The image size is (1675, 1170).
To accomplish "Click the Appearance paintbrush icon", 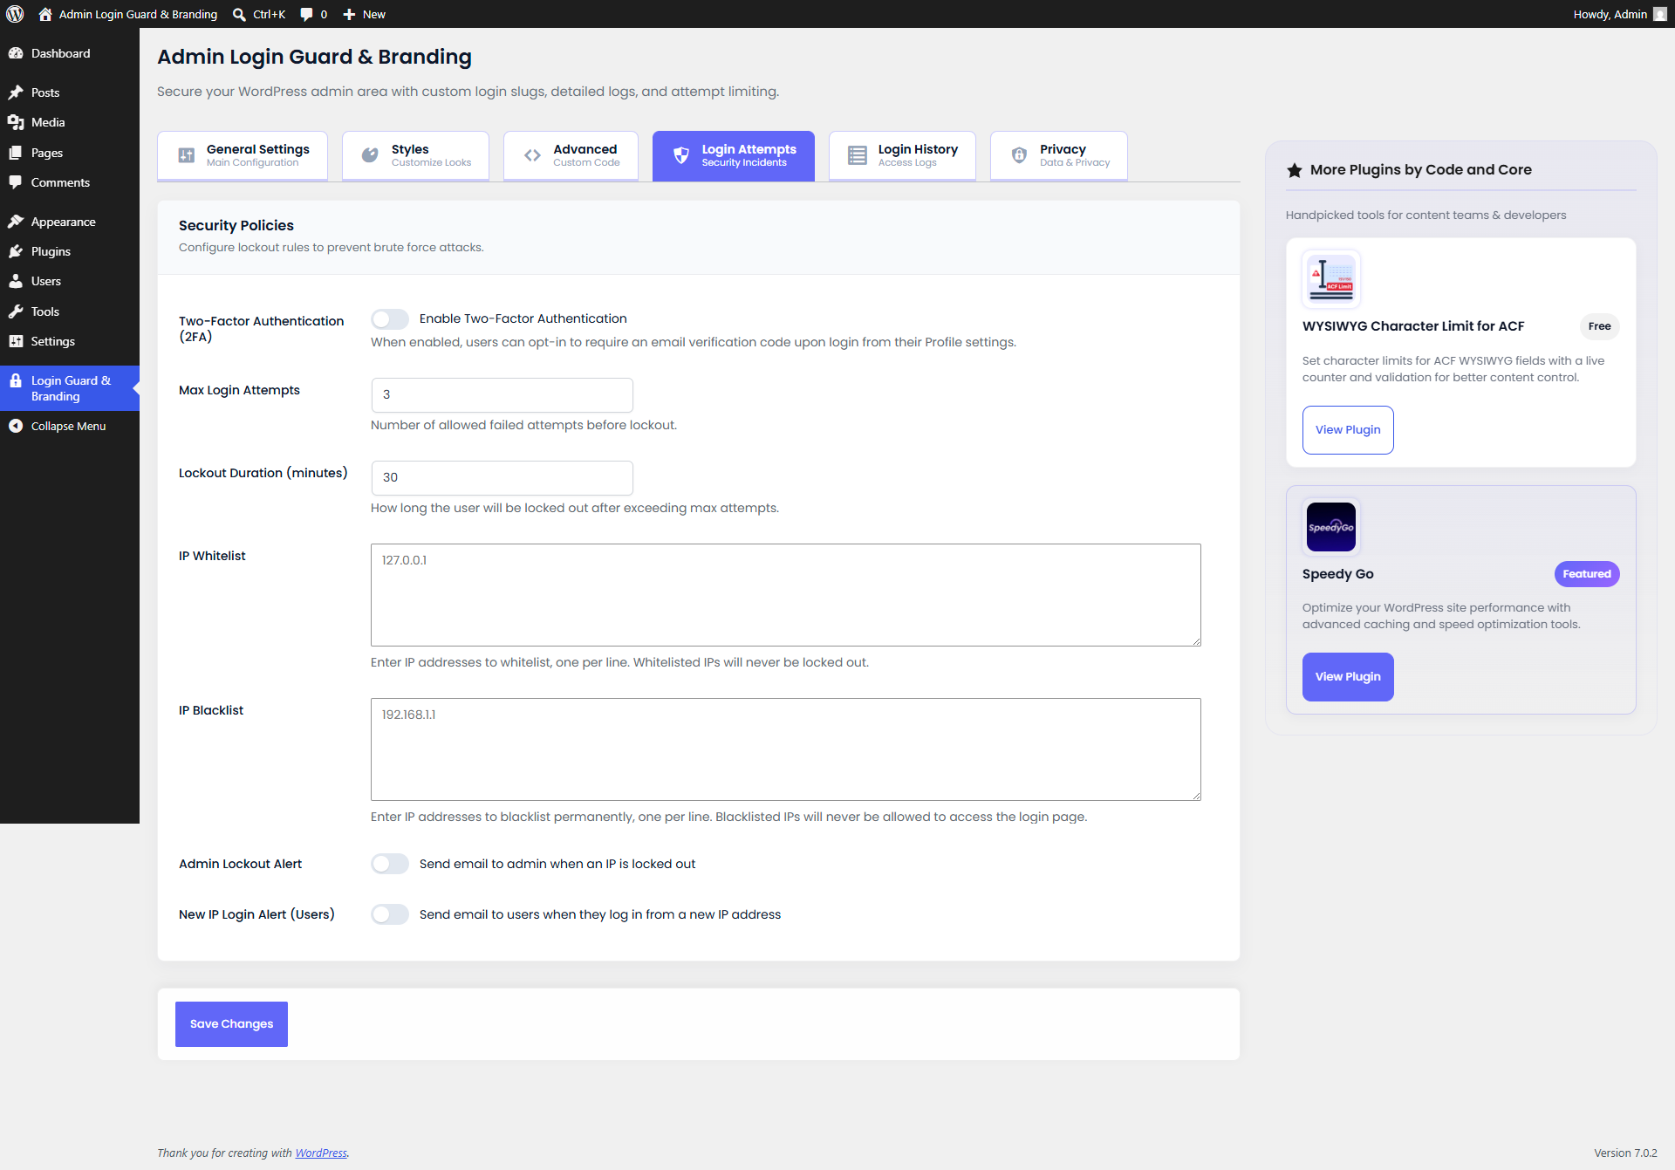I will [16, 222].
